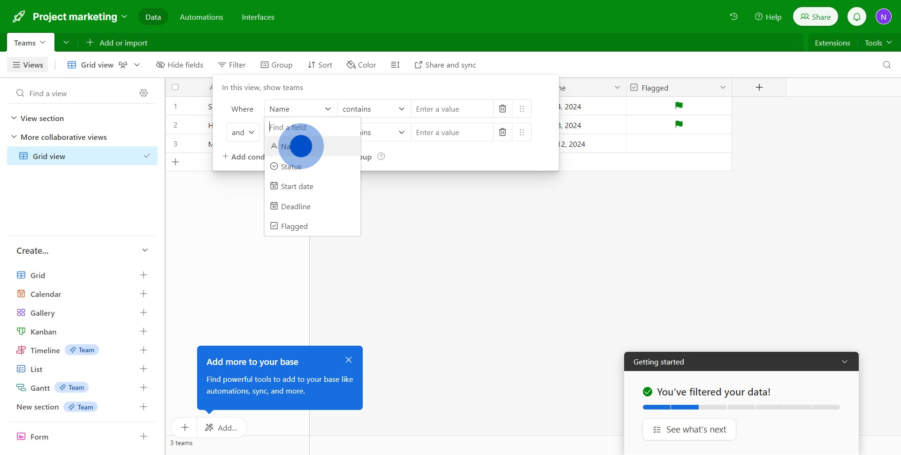Close the Add more to your base popup
Screen dimensions: 901x455
click(348, 360)
